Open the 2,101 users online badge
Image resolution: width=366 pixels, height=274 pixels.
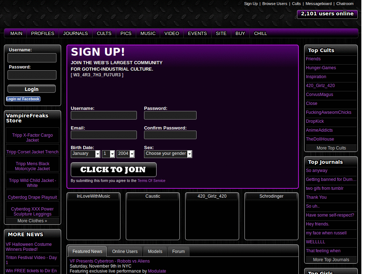tap(327, 14)
